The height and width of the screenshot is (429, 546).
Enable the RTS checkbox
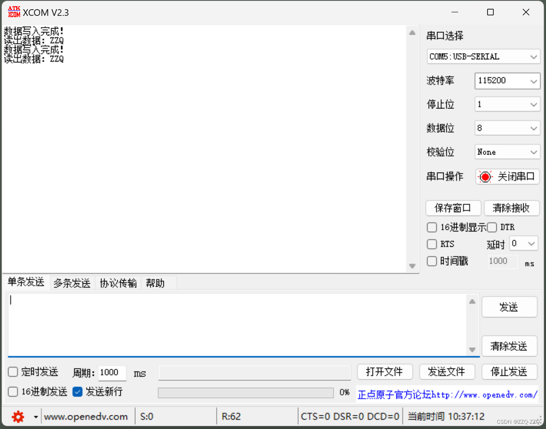pos(432,244)
